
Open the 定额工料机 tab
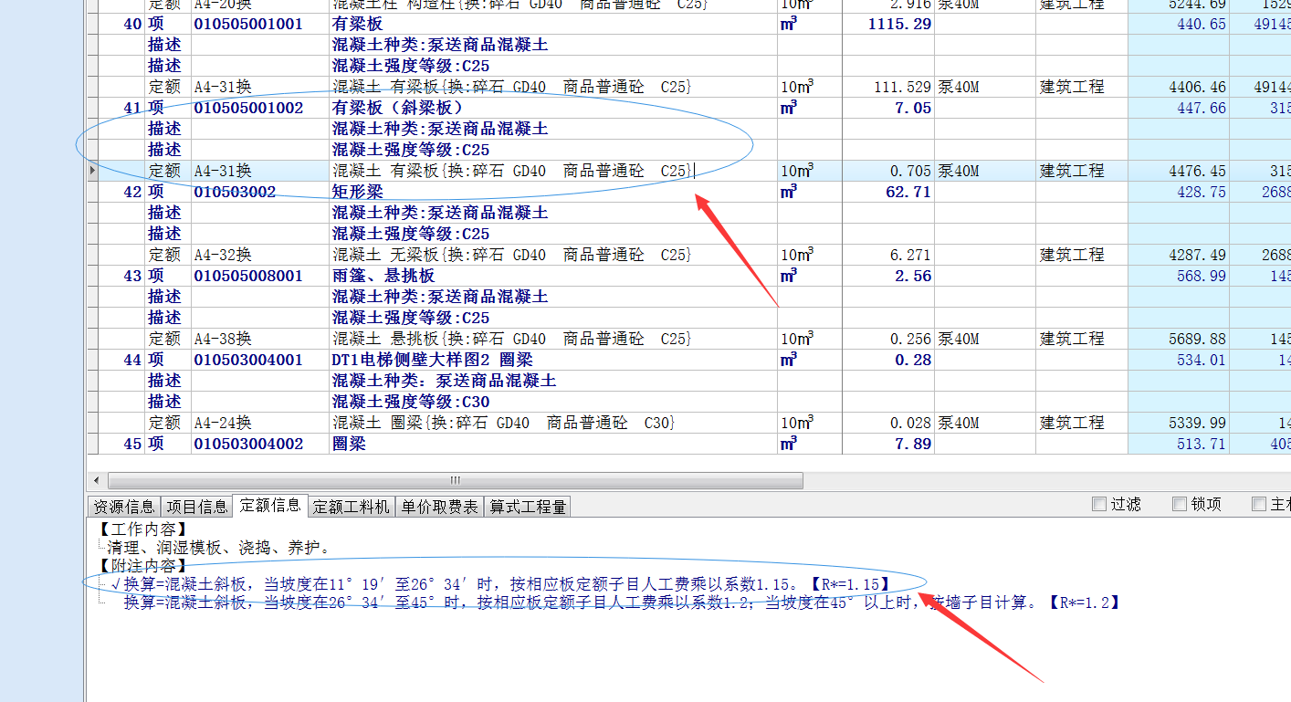pos(352,506)
